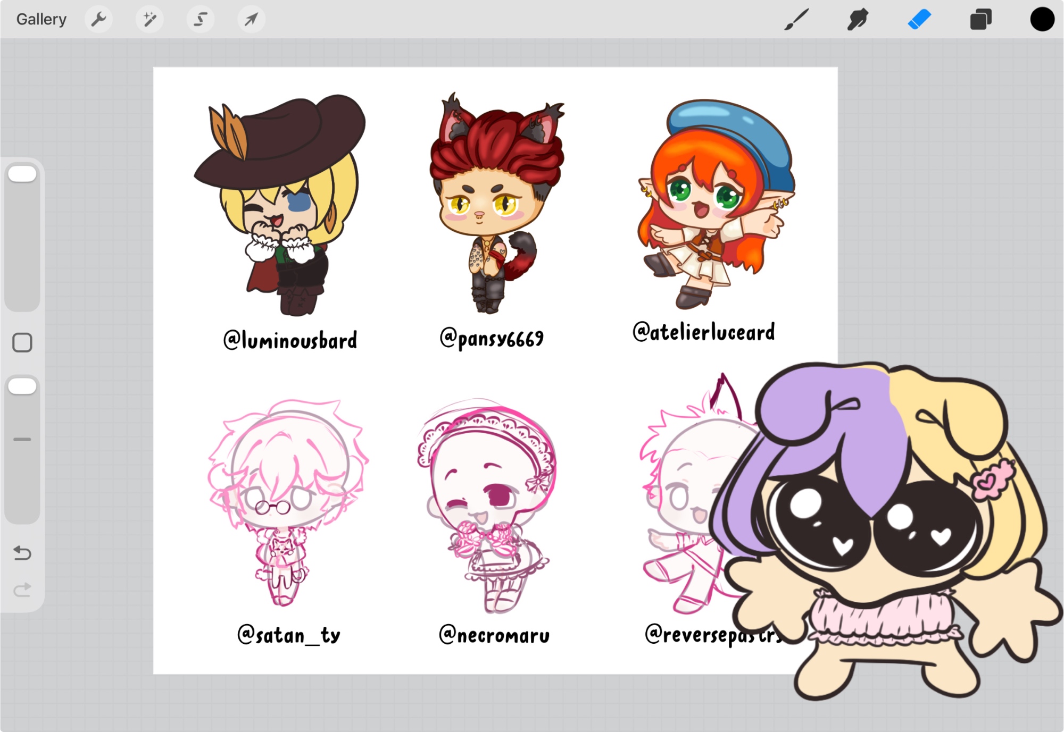
Task: Open the Actions wrench menu
Action: 98,20
